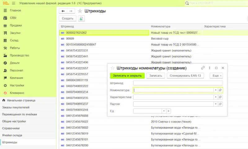Star the Штрихкоды номенклатуры dialog as favorite
This screenshot has width=248, height=149.
[x=113, y=68]
